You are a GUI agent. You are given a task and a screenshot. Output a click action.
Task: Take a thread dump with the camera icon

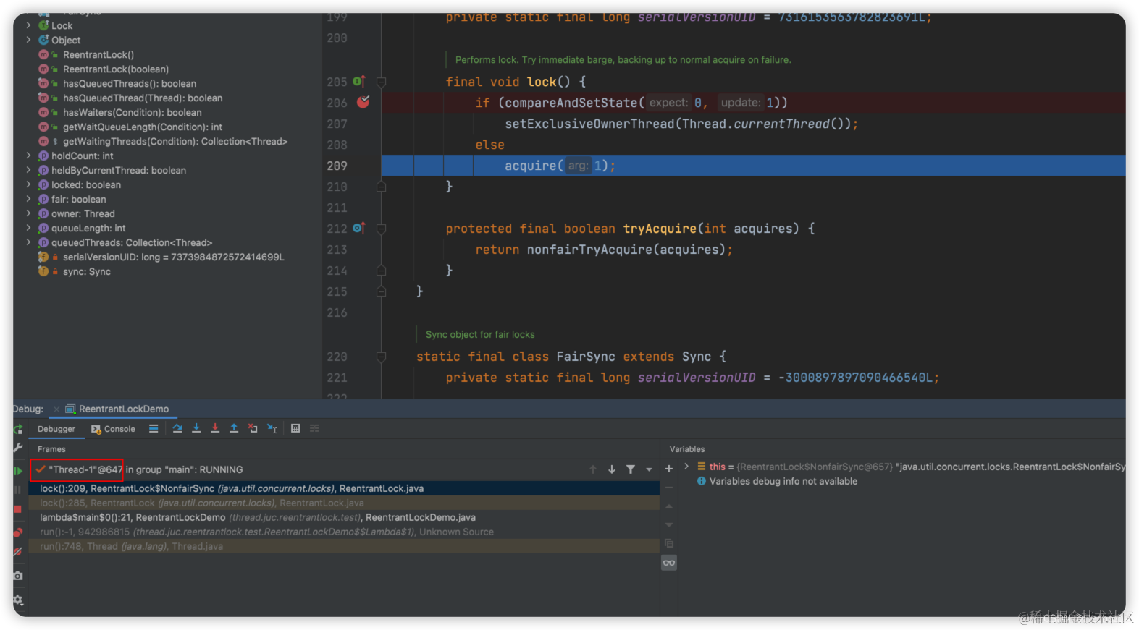pos(18,576)
